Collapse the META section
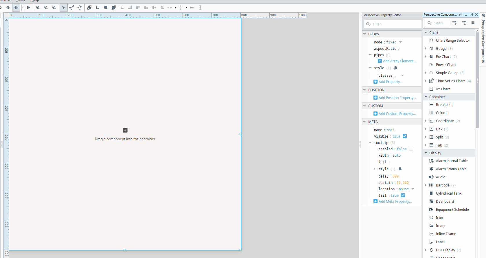This screenshot has width=486, height=258. 365,122
